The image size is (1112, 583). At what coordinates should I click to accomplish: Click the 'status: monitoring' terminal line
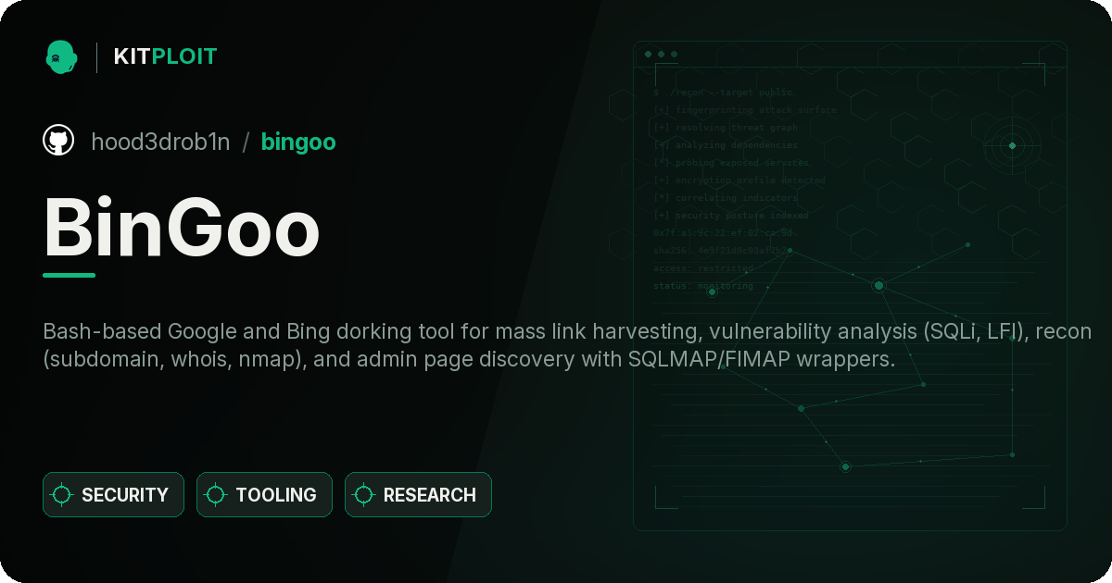pyautogui.click(x=703, y=286)
